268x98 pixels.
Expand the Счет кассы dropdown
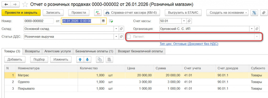(x=184, y=21)
